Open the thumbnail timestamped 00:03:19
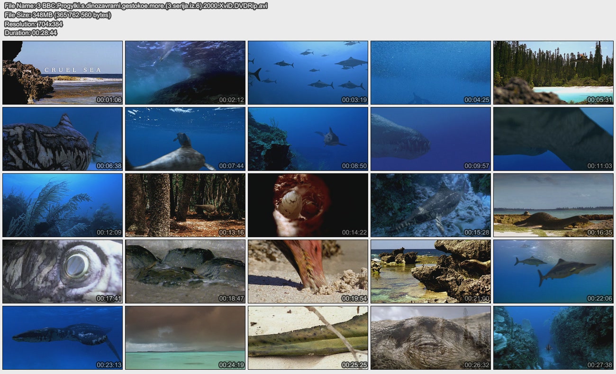Viewport: 616px width, 374px height. pyautogui.click(x=308, y=72)
